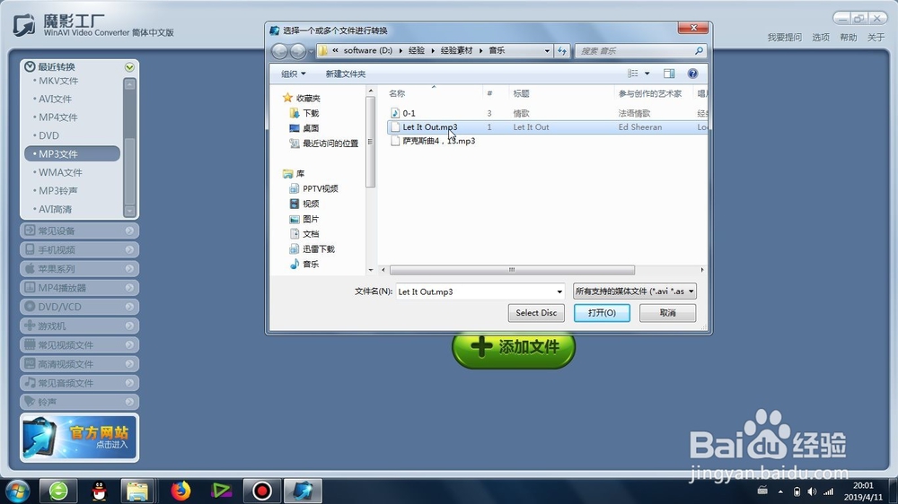Open the selected file with 打开(O)
The height and width of the screenshot is (504, 898).
tap(602, 313)
